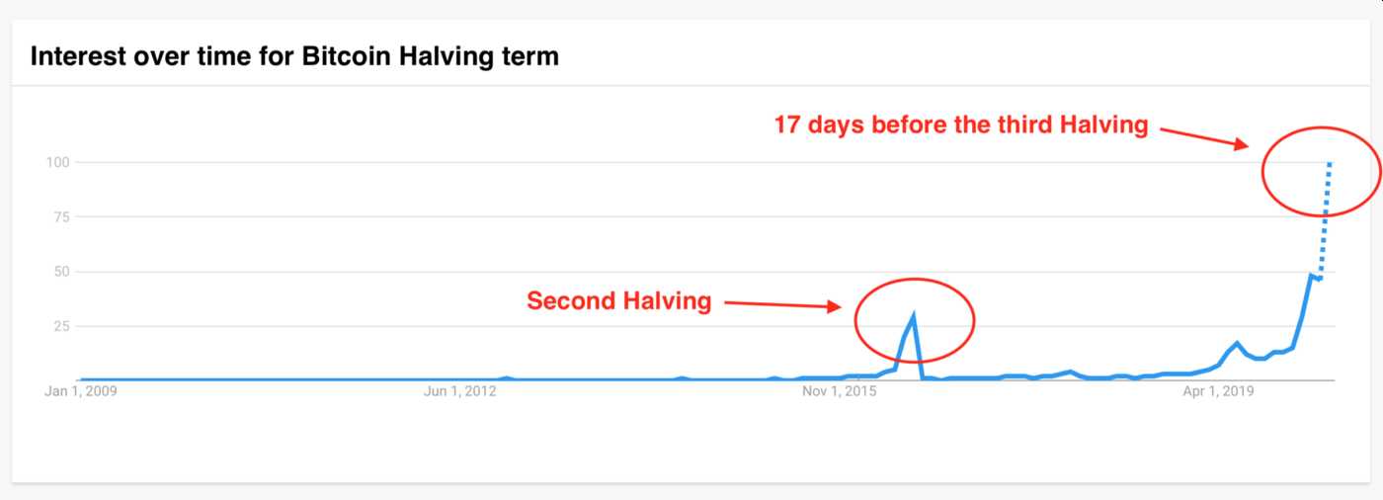Click the 50 value on the y-axis
The width and height of the screenshot is (1383, 500).
pos(60,271)
